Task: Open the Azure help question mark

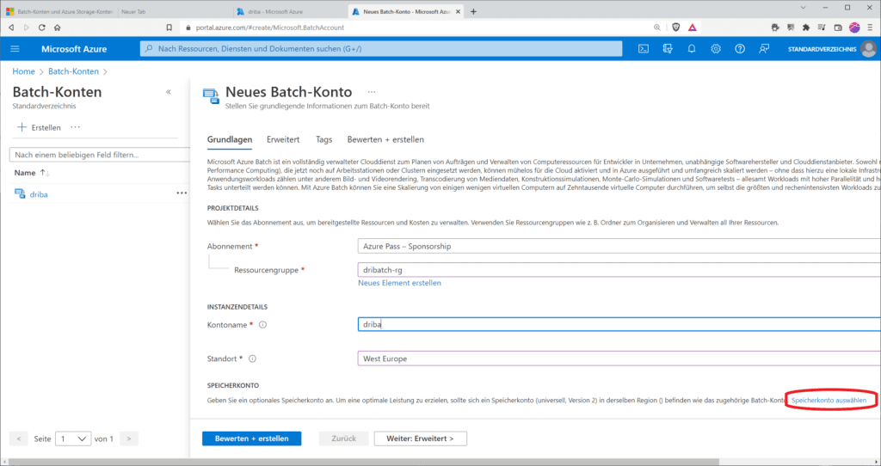Action: pyautogui.click(x=740, y=49)
